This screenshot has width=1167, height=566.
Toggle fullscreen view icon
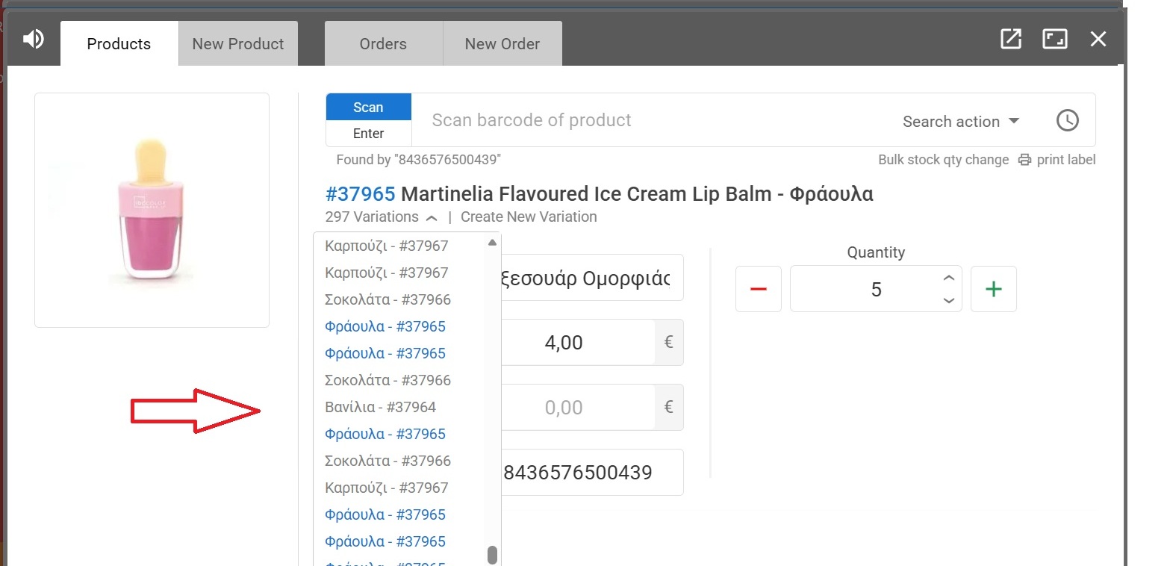point(1054,40)
